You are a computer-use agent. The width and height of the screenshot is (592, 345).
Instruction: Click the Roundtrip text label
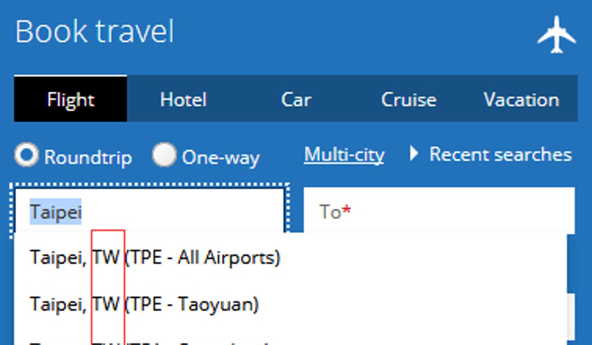[88, 157]
